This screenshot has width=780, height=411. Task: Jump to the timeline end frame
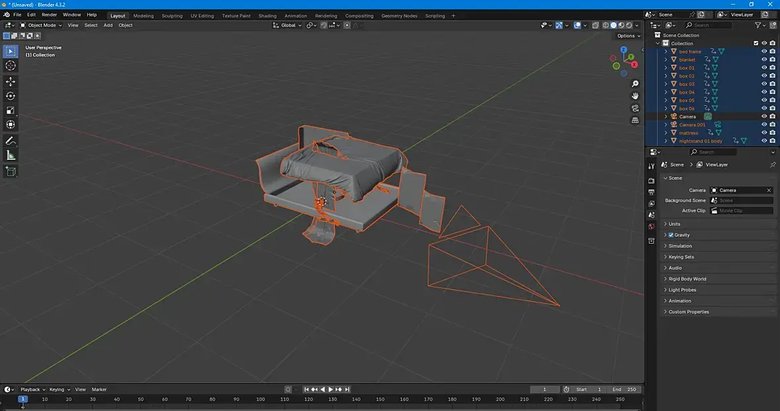[347, 390]
